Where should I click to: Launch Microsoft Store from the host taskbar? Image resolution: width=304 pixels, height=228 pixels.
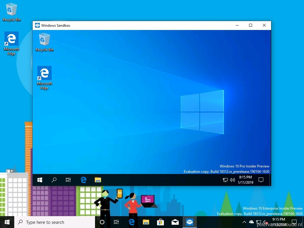click(160, 222)
